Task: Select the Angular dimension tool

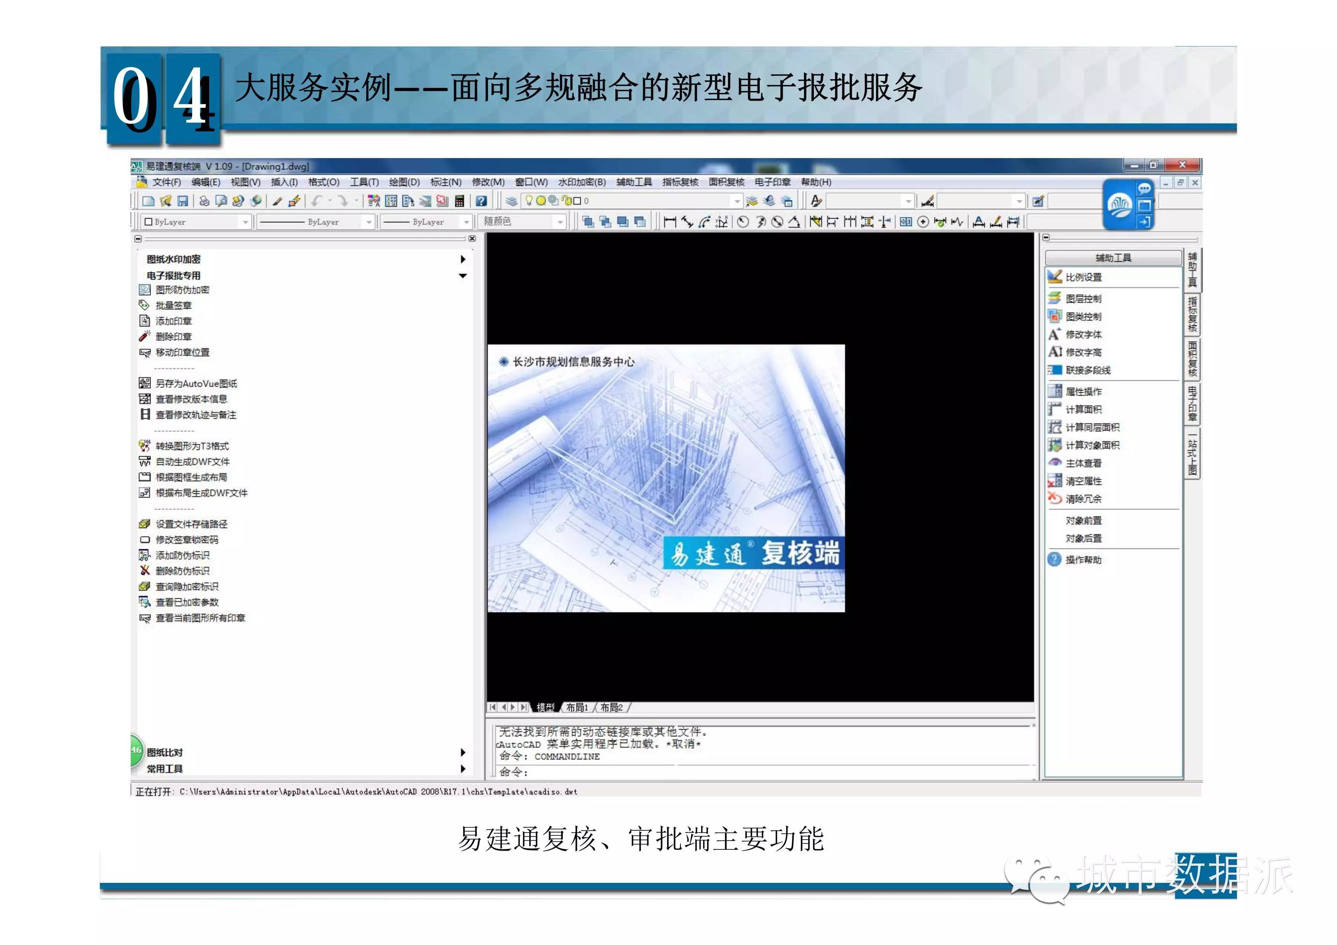Action: (794, 222)
